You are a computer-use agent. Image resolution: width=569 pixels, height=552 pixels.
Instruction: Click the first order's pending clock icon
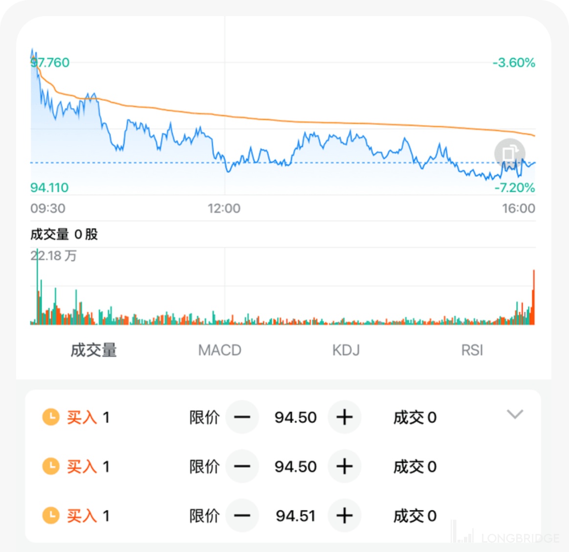coord(51,417)
